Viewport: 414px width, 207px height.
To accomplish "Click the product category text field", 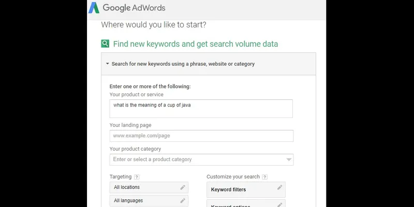I will coord(197,159).
